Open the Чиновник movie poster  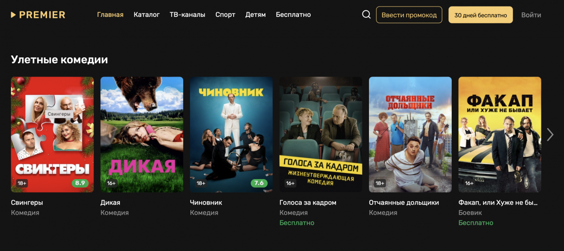(231, 134)
